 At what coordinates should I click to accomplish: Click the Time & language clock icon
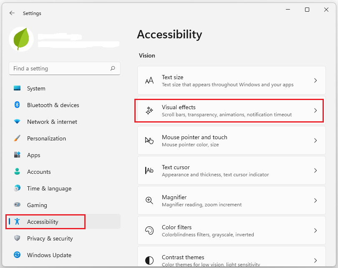[x=17, y=188]
